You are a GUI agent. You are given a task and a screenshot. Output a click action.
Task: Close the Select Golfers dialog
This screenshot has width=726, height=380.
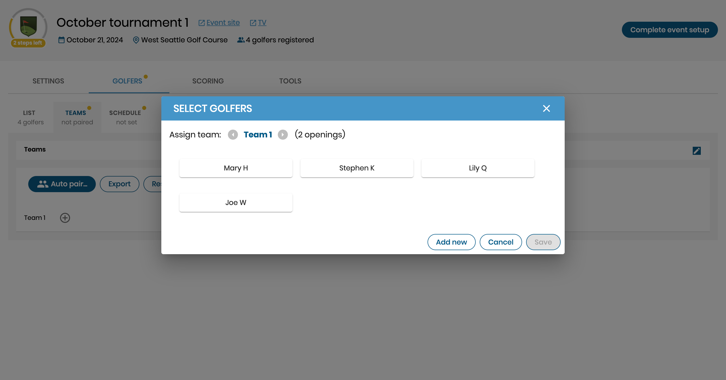pyautogui.click(x=546, y=108)
